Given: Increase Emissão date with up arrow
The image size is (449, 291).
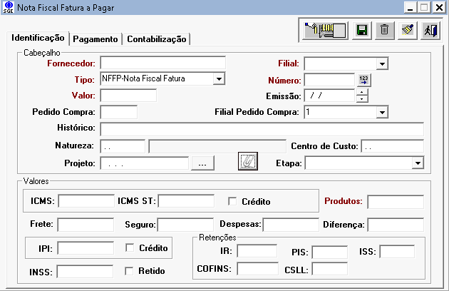Looking at the screenshot, I should pyautogui.click(x=362, y=91).
